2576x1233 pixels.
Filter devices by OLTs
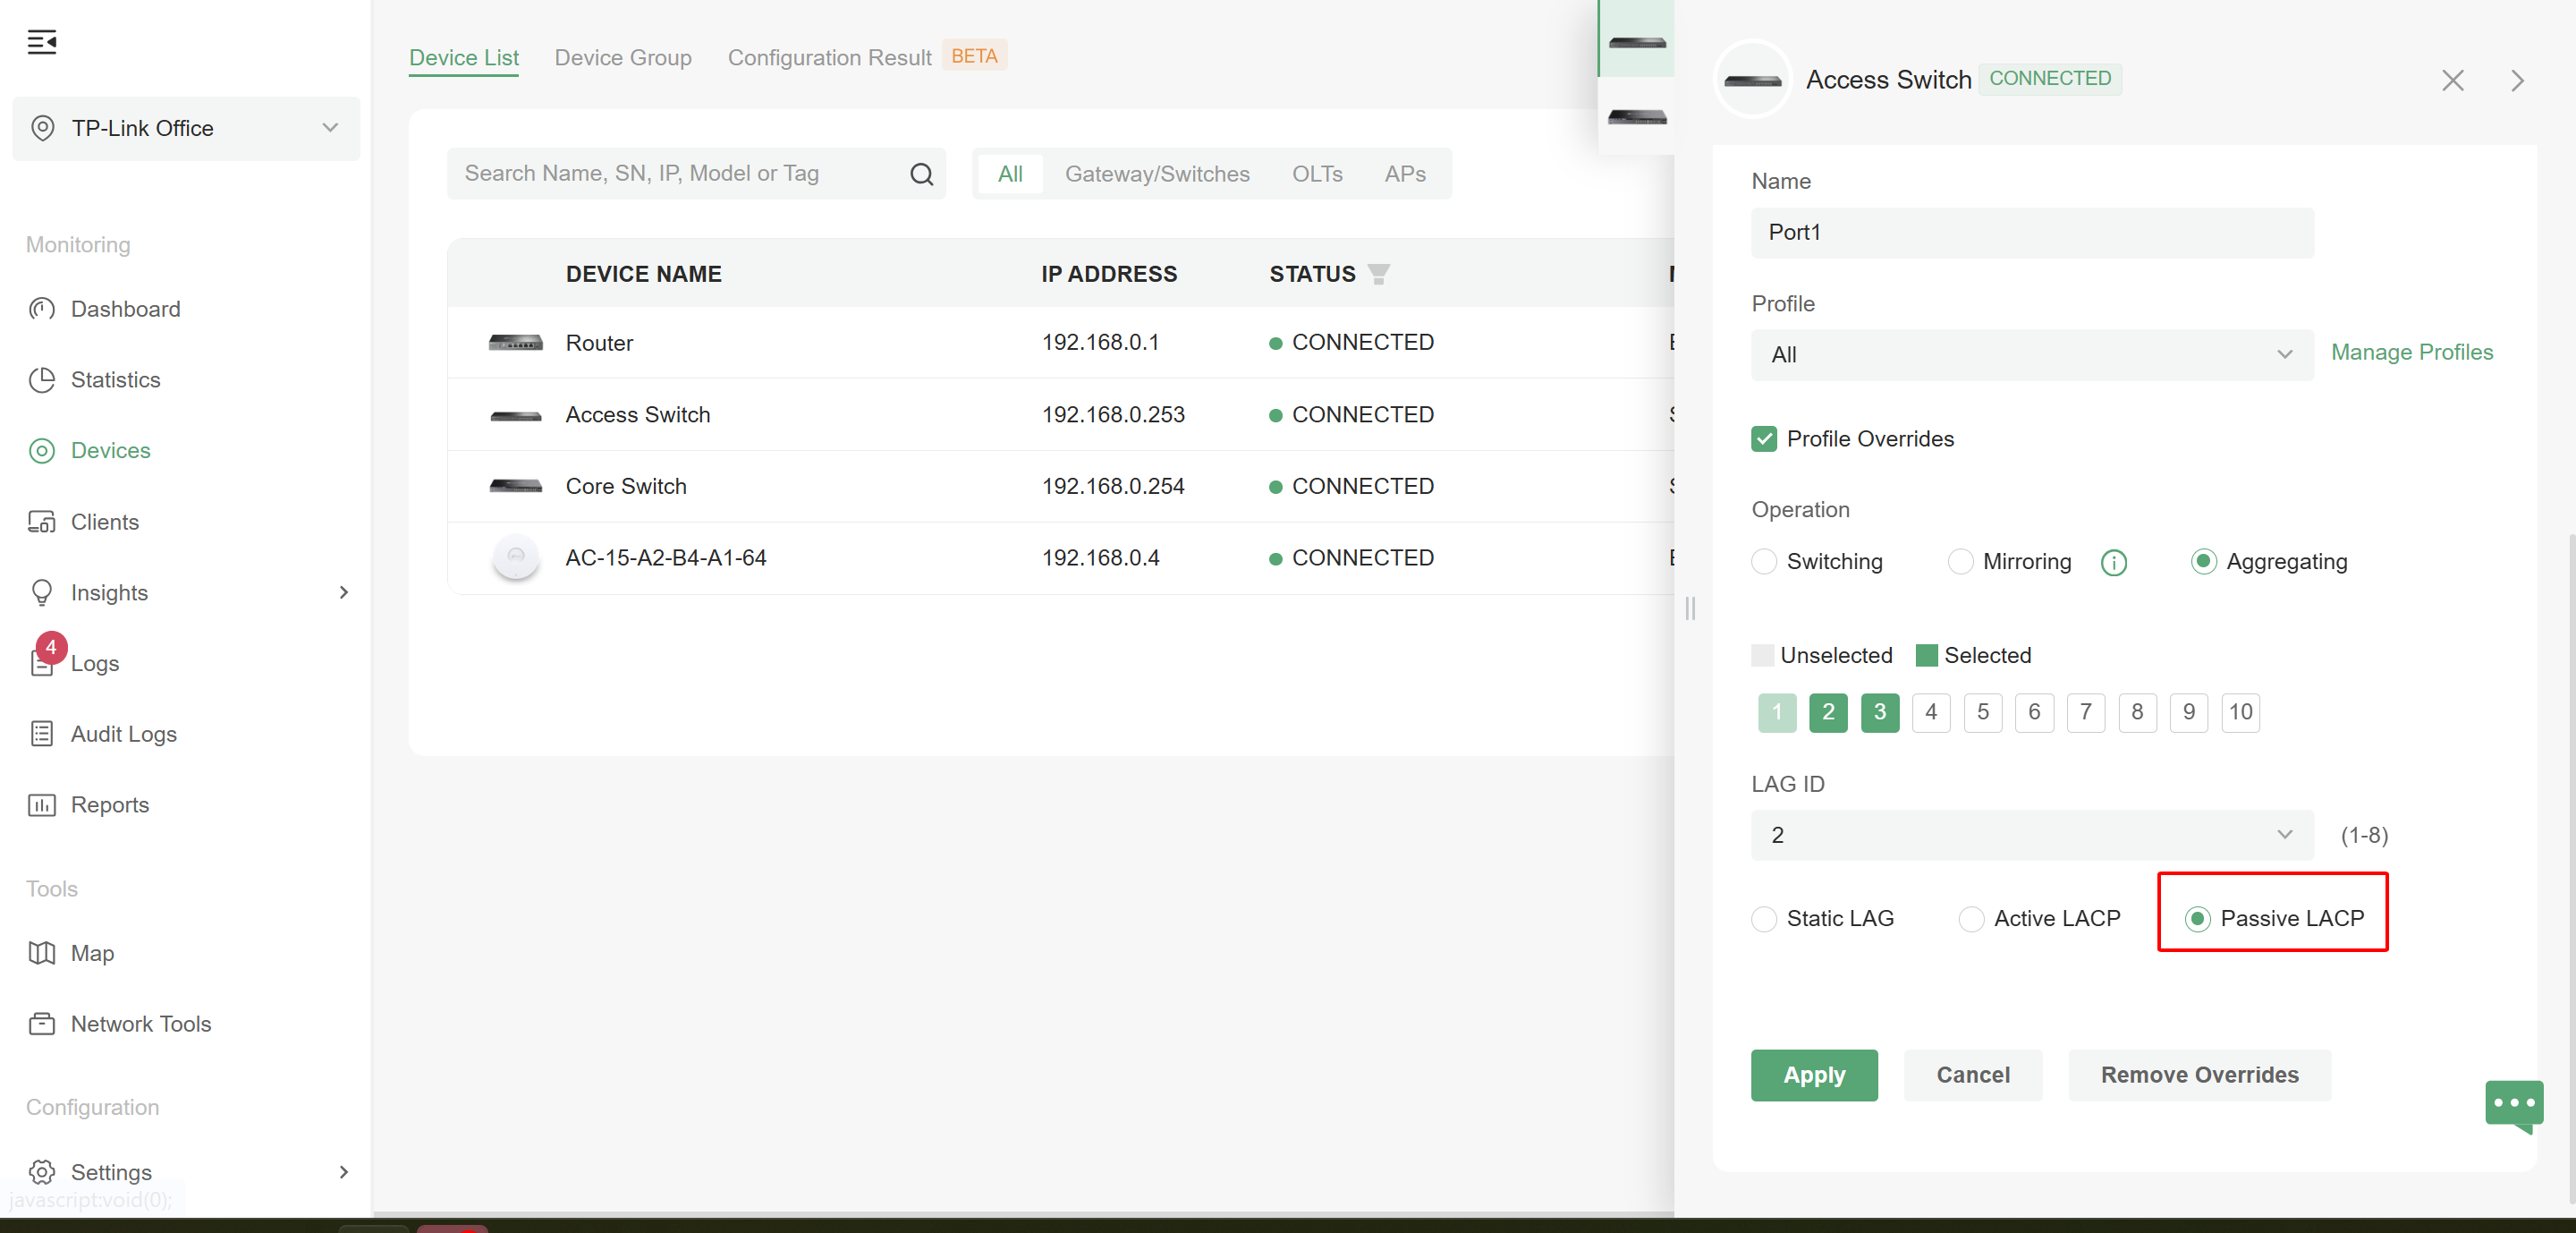point(1317,174)
